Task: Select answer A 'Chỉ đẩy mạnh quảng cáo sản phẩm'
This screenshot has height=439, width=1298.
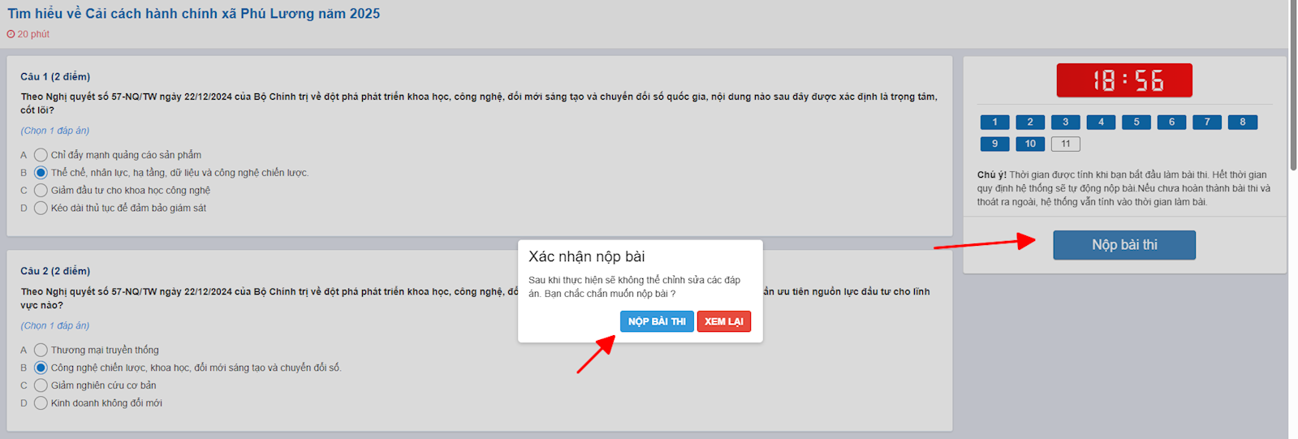Action: (41, 155)
